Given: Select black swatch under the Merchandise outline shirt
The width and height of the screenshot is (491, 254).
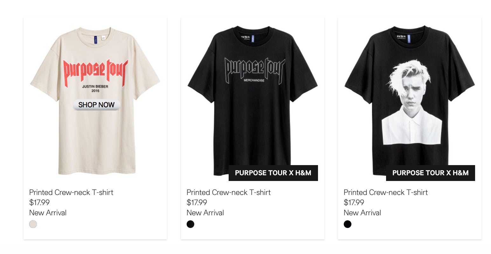Looking at the screenshot, I should tap(190, 224).
